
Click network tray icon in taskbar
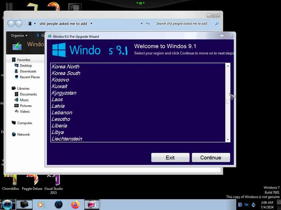tap(247, 205)
